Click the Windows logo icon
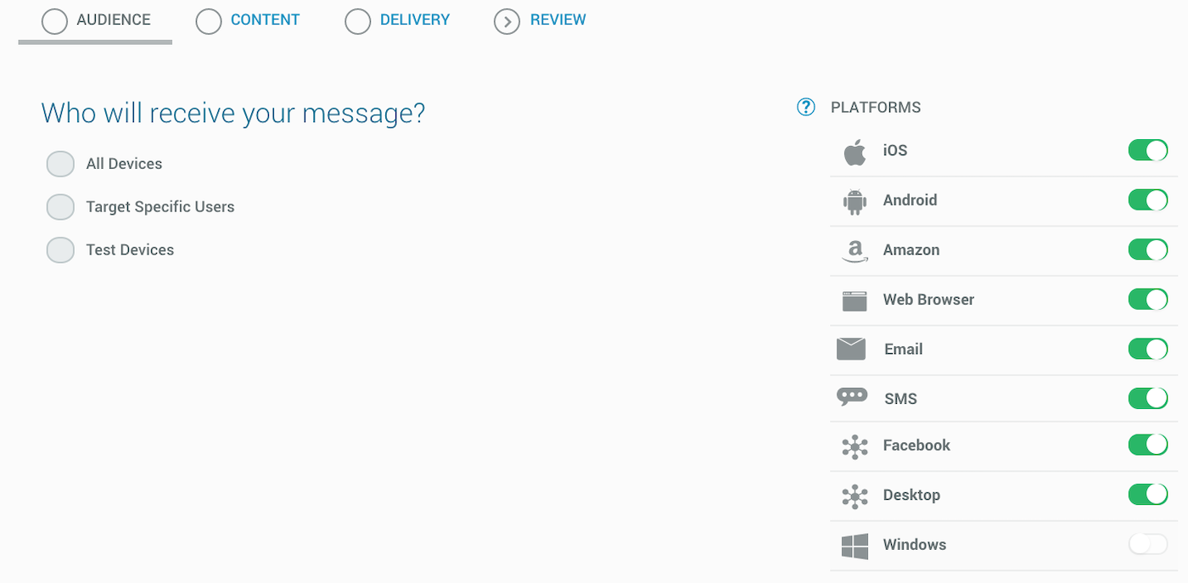The image size is (1188, 583). [x=855, y=546]
